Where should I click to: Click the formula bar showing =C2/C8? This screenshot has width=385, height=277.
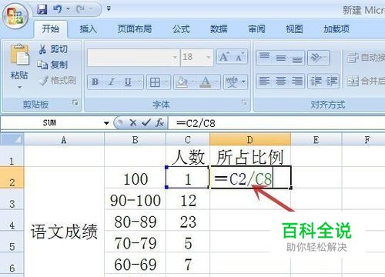coord(276,123)
